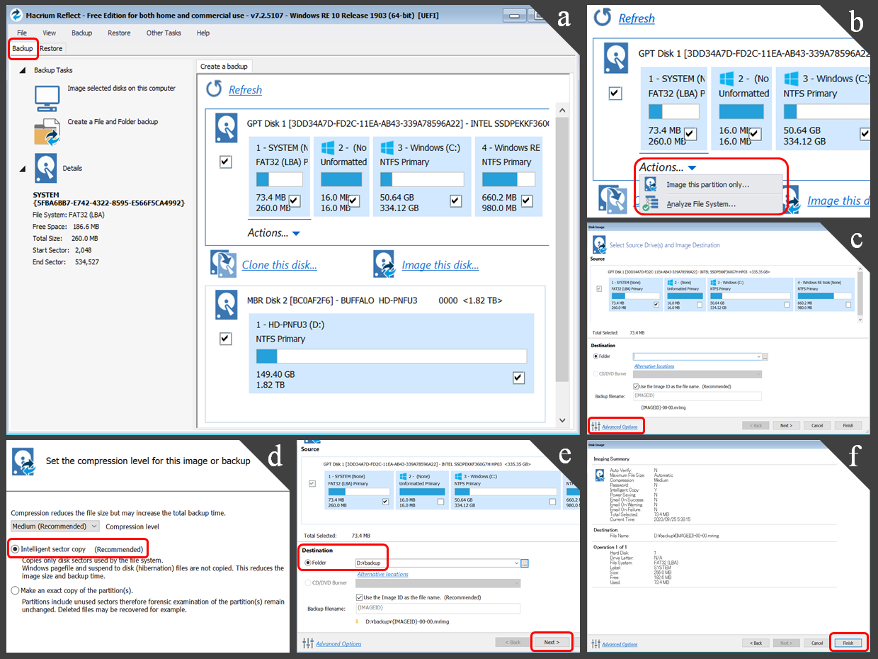The image size is (878, 659).
Task: Click the File and Folder backup icon
Action: coord(47,131)
